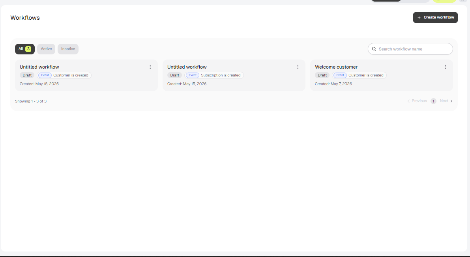Image resolution: width=470 pixels, height=257 pixels.
Task: Click Draft badge on May 18 workflow
Action: pyautogui.click(x=27, y=75)
